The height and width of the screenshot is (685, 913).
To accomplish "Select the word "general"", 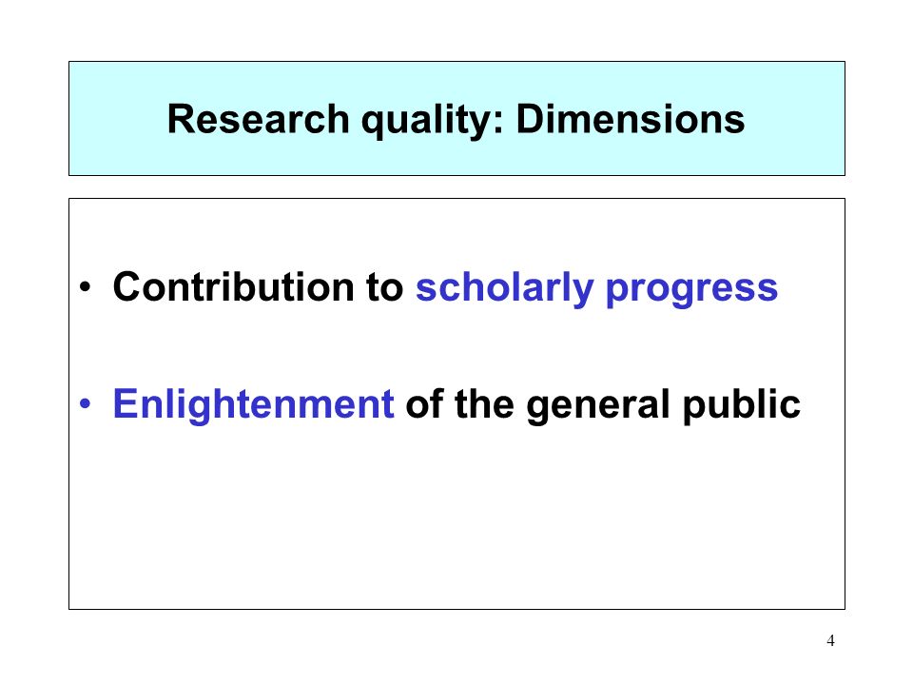I will [598, 406].
